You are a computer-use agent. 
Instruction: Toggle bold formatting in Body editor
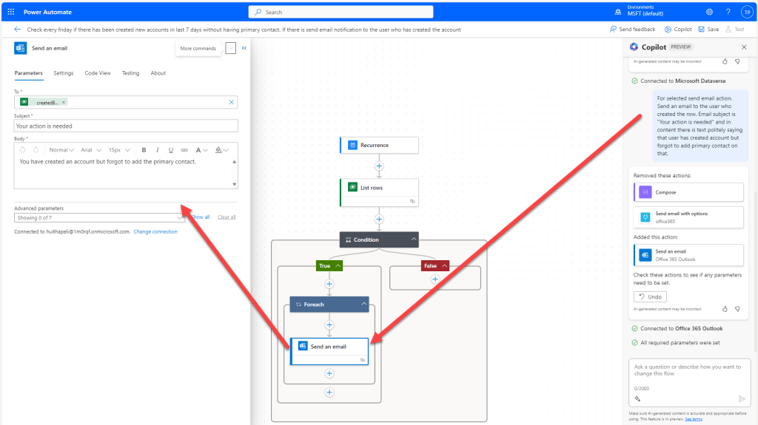(x=144, y=150)
